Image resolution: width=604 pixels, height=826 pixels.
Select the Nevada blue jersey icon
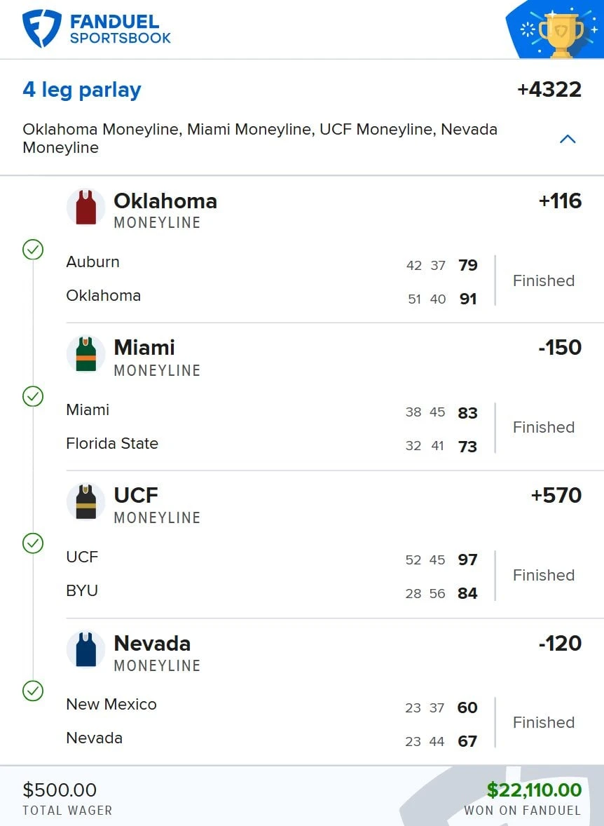85,649
